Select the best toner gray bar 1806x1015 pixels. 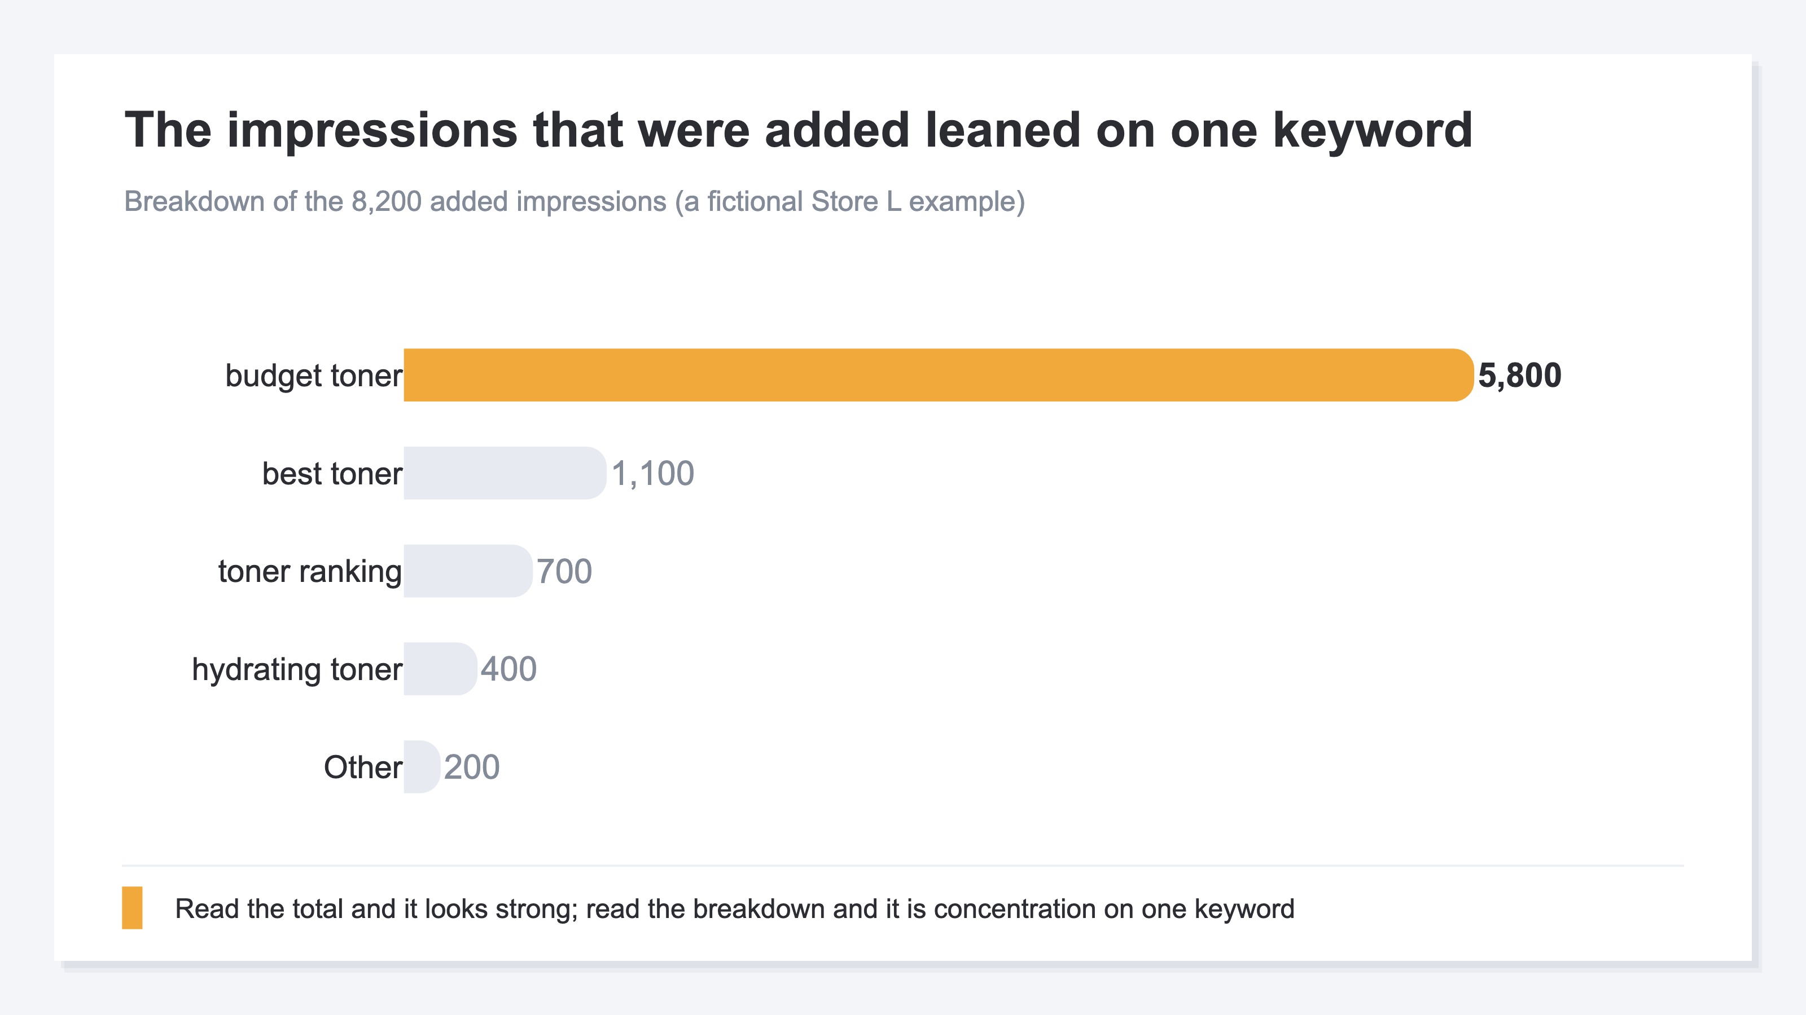point(505,473)
